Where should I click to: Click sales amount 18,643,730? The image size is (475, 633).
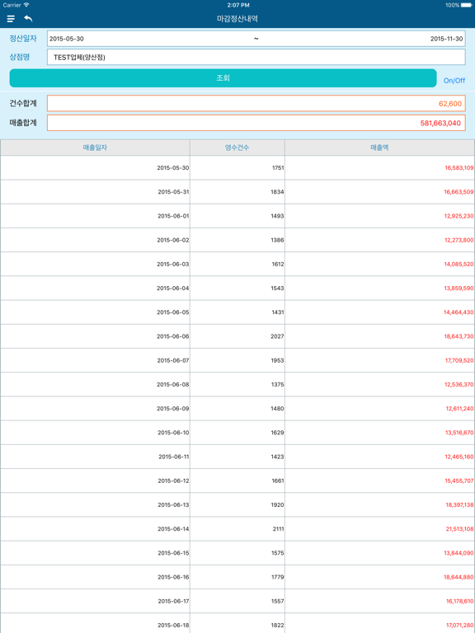tap(459, 336)
